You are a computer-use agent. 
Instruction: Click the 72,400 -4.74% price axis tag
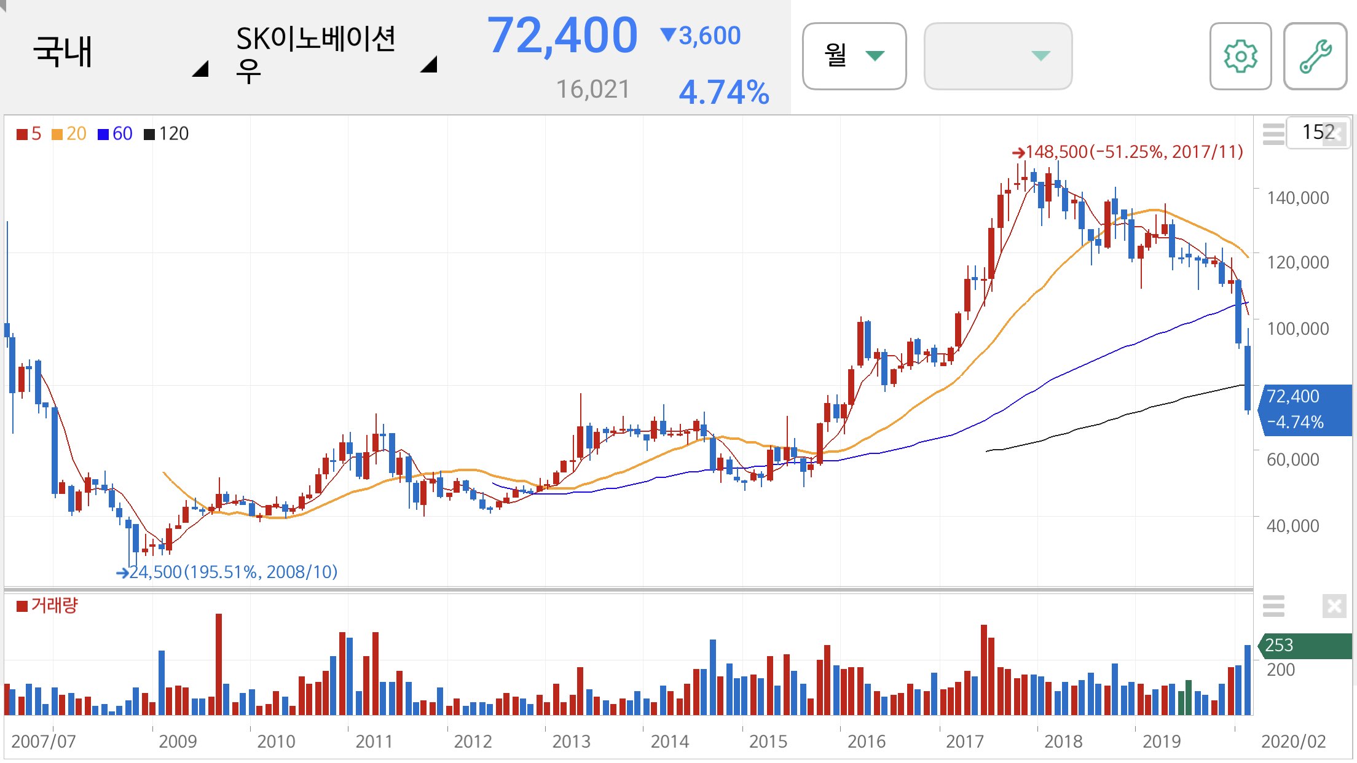tap(1304, 410)
